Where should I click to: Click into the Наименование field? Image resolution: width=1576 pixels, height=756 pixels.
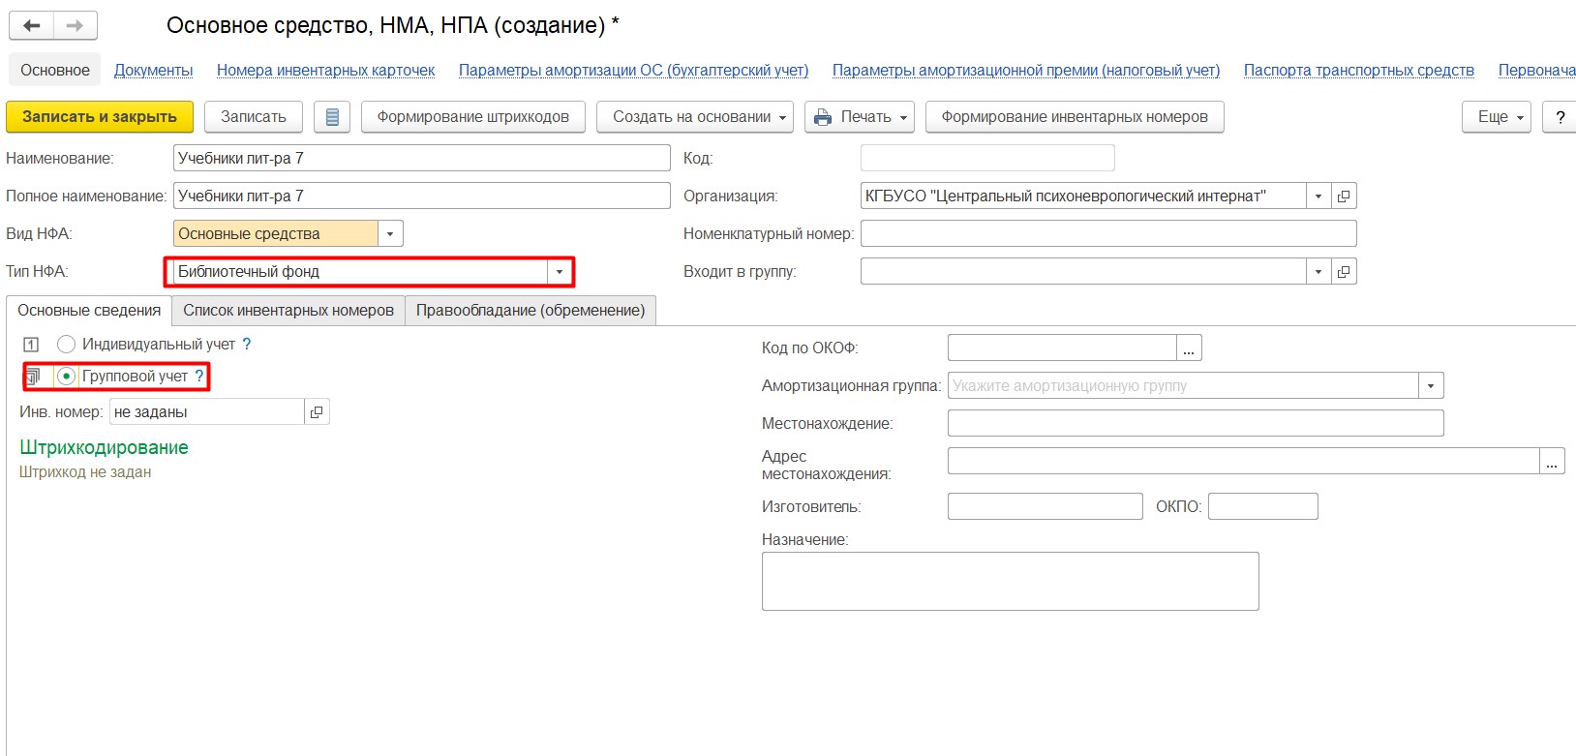(x=422, y=159)
